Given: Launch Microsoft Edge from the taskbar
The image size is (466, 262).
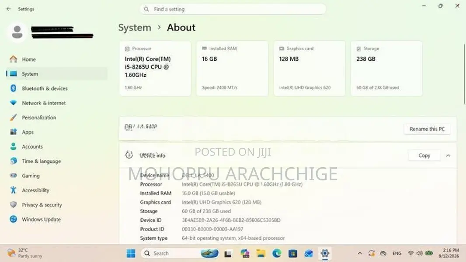Looking at the screenshot, I should point(277,253).
